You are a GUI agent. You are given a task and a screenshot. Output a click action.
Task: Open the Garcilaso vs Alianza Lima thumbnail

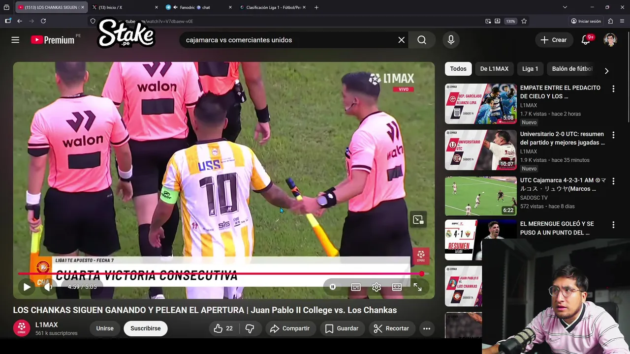481,104
